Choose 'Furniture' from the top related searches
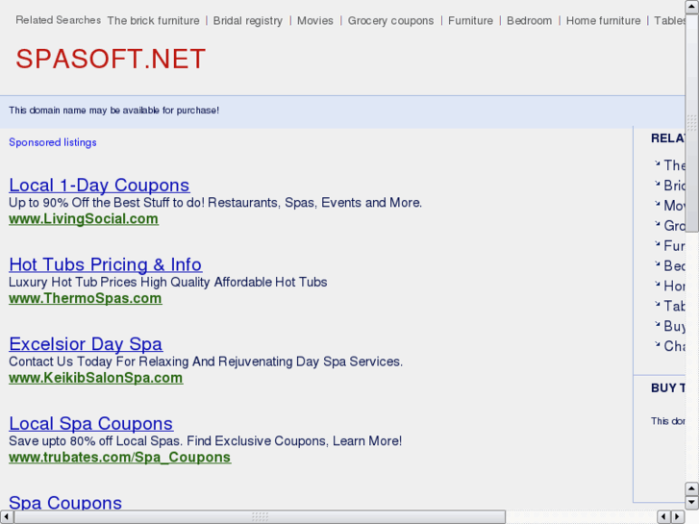Screen dimensions: 699x524 pos(470,20)
